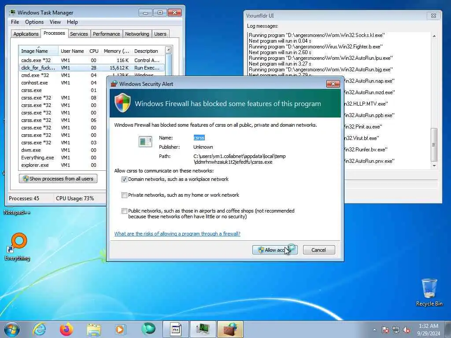Select csrss.exe *32 row with CPU 08
451x338 pixels.
pyautogui.click(x=63, y=98)
